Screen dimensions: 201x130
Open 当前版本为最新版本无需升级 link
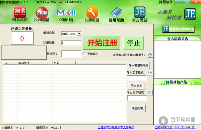[x=116, y=127]
